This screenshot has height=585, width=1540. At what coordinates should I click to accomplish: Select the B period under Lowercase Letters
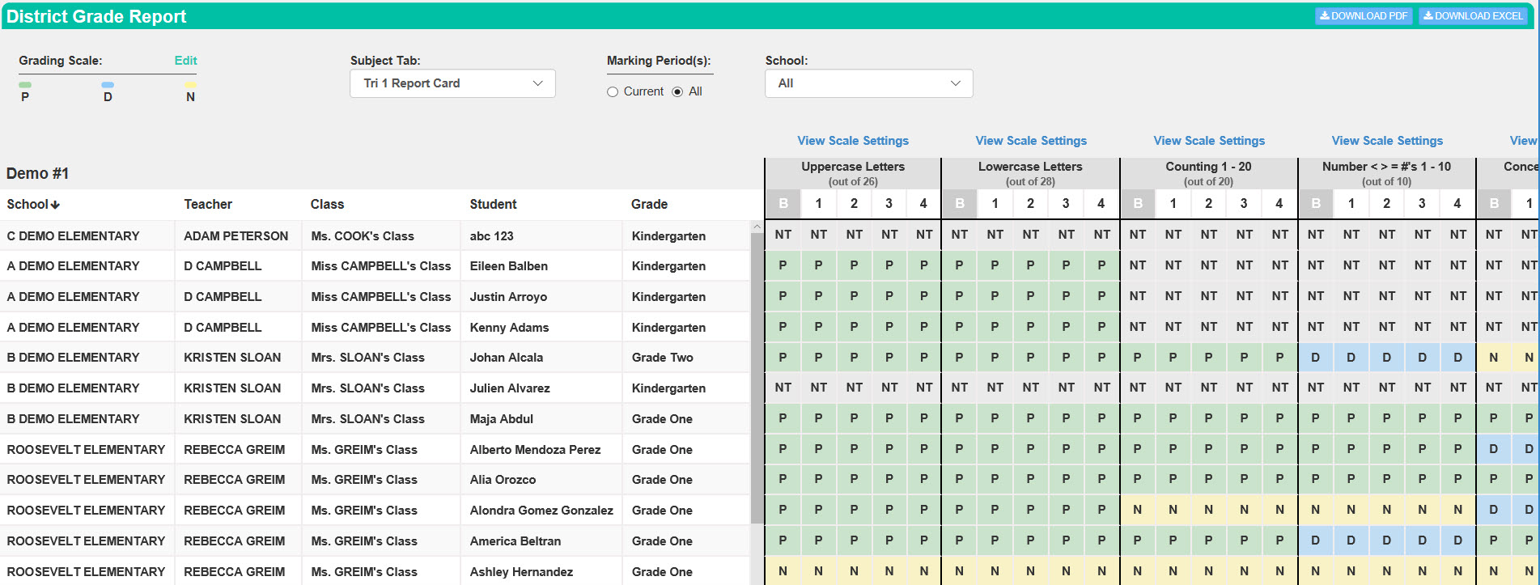tap(960, 204)
